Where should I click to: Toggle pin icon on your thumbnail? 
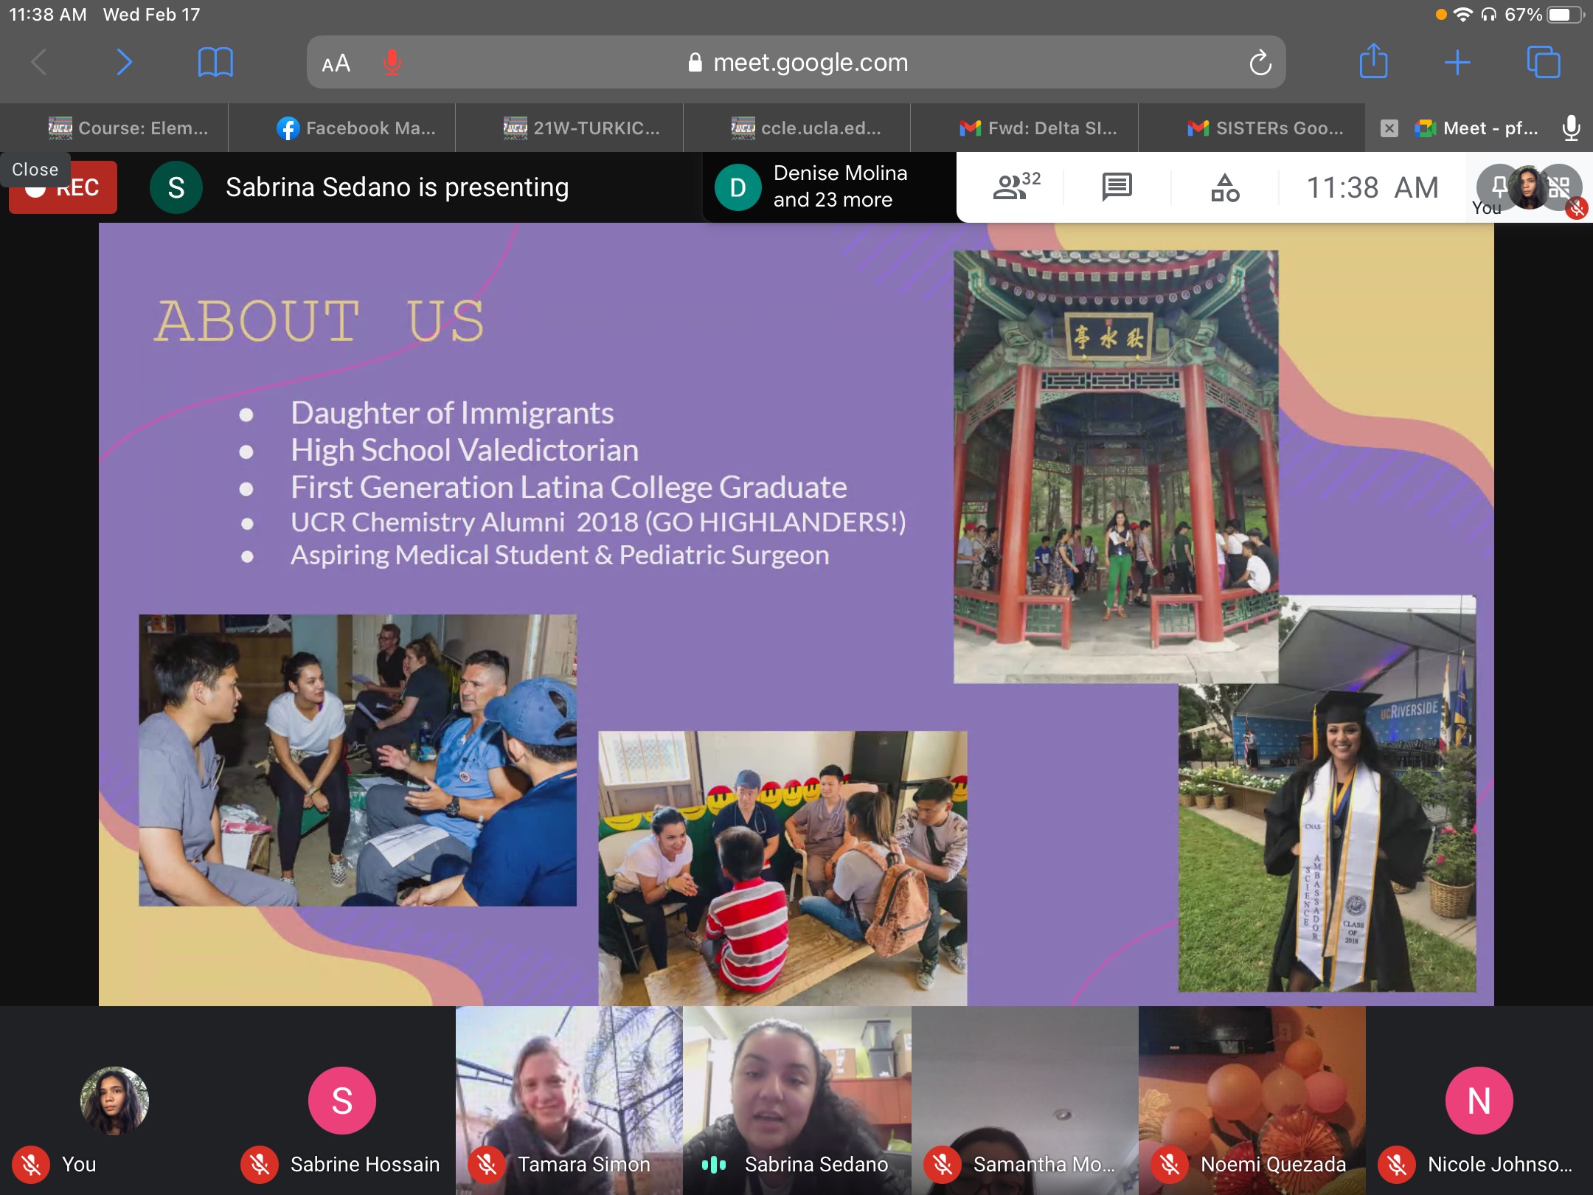click(x=1499, y=186)
